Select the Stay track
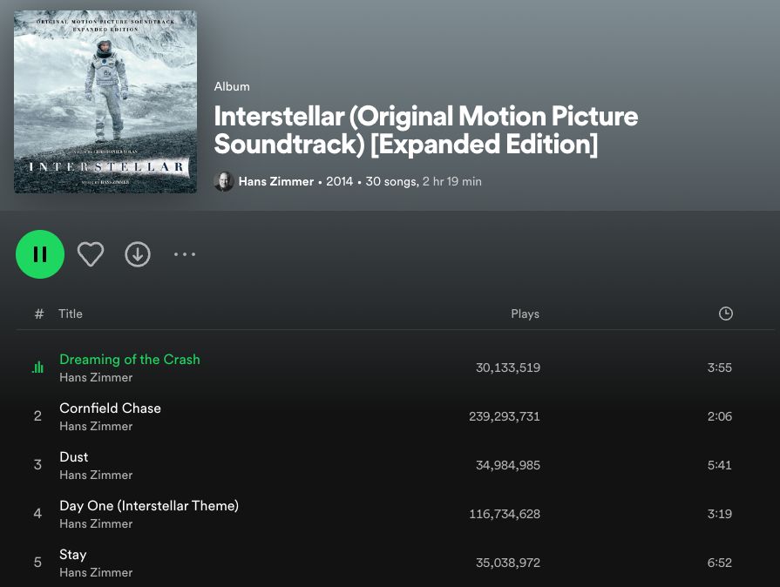This screenshot has width=780, height=587. (x=72, y=554)
